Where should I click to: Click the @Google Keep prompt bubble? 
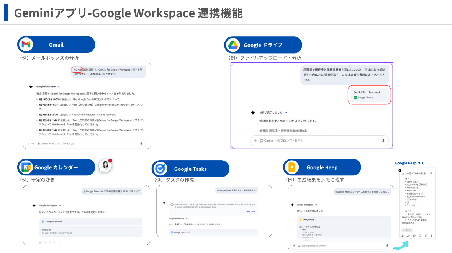click(x=362, y=192)
